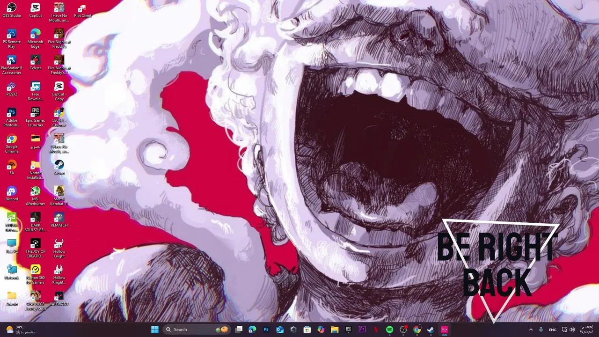Select the PlayStation Accessories desktop icon
This screenshot has width=599, height=337.
tap(12, 65)
